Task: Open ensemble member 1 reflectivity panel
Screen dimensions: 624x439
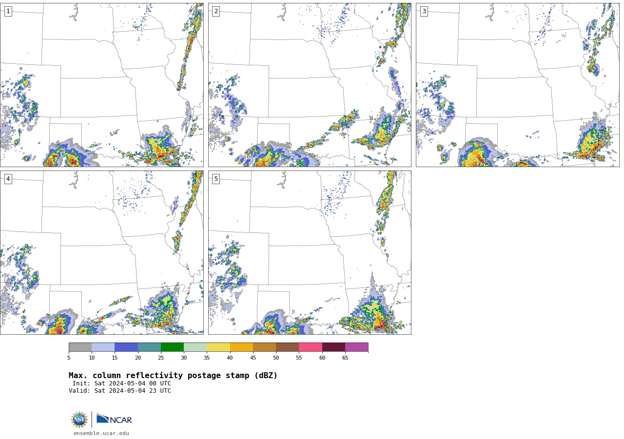Action: tap(101, 85)
